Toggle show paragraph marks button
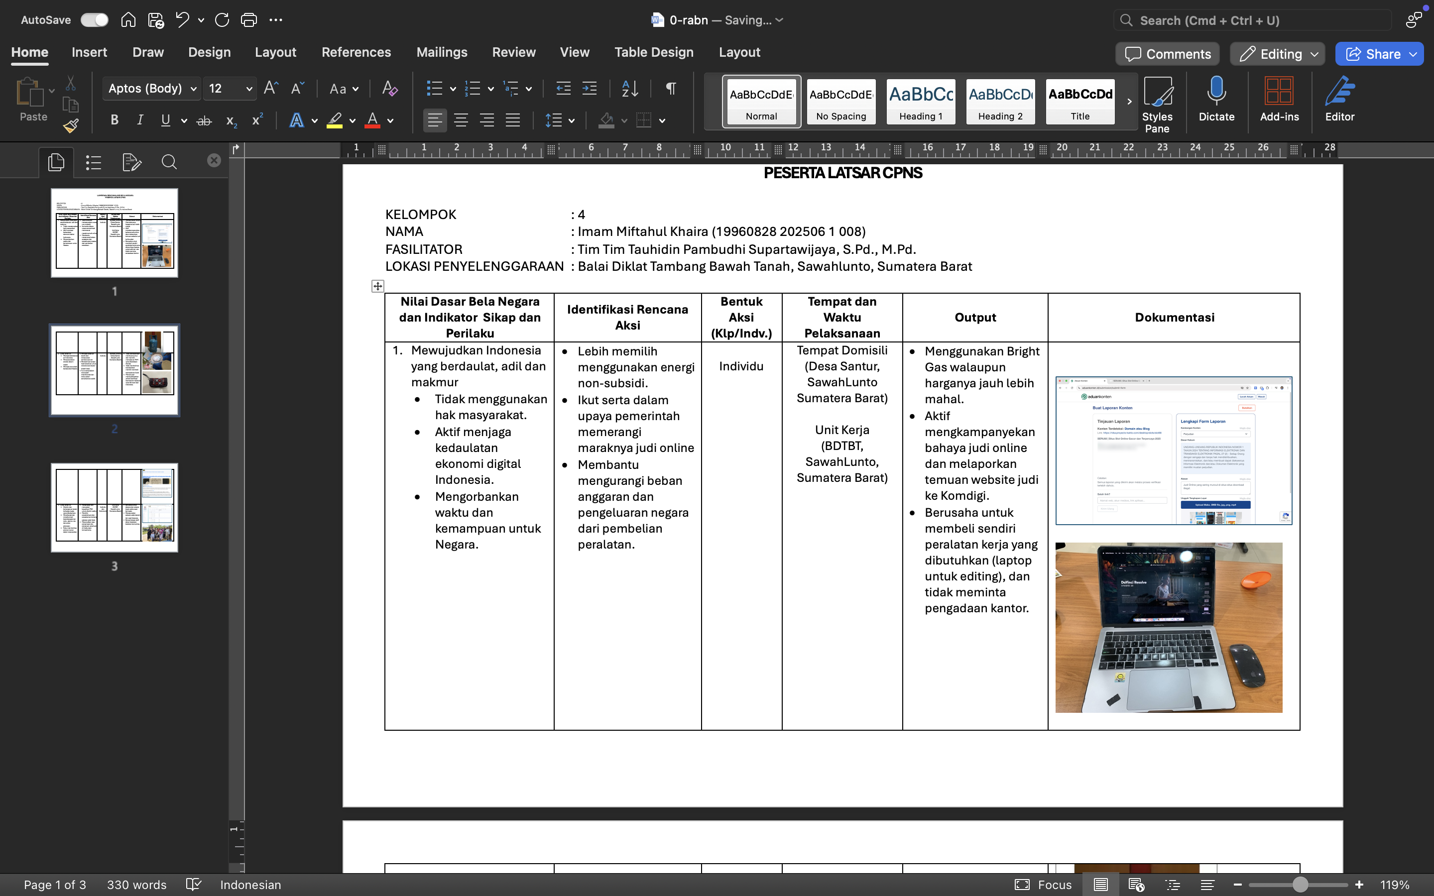 (671, 89)
